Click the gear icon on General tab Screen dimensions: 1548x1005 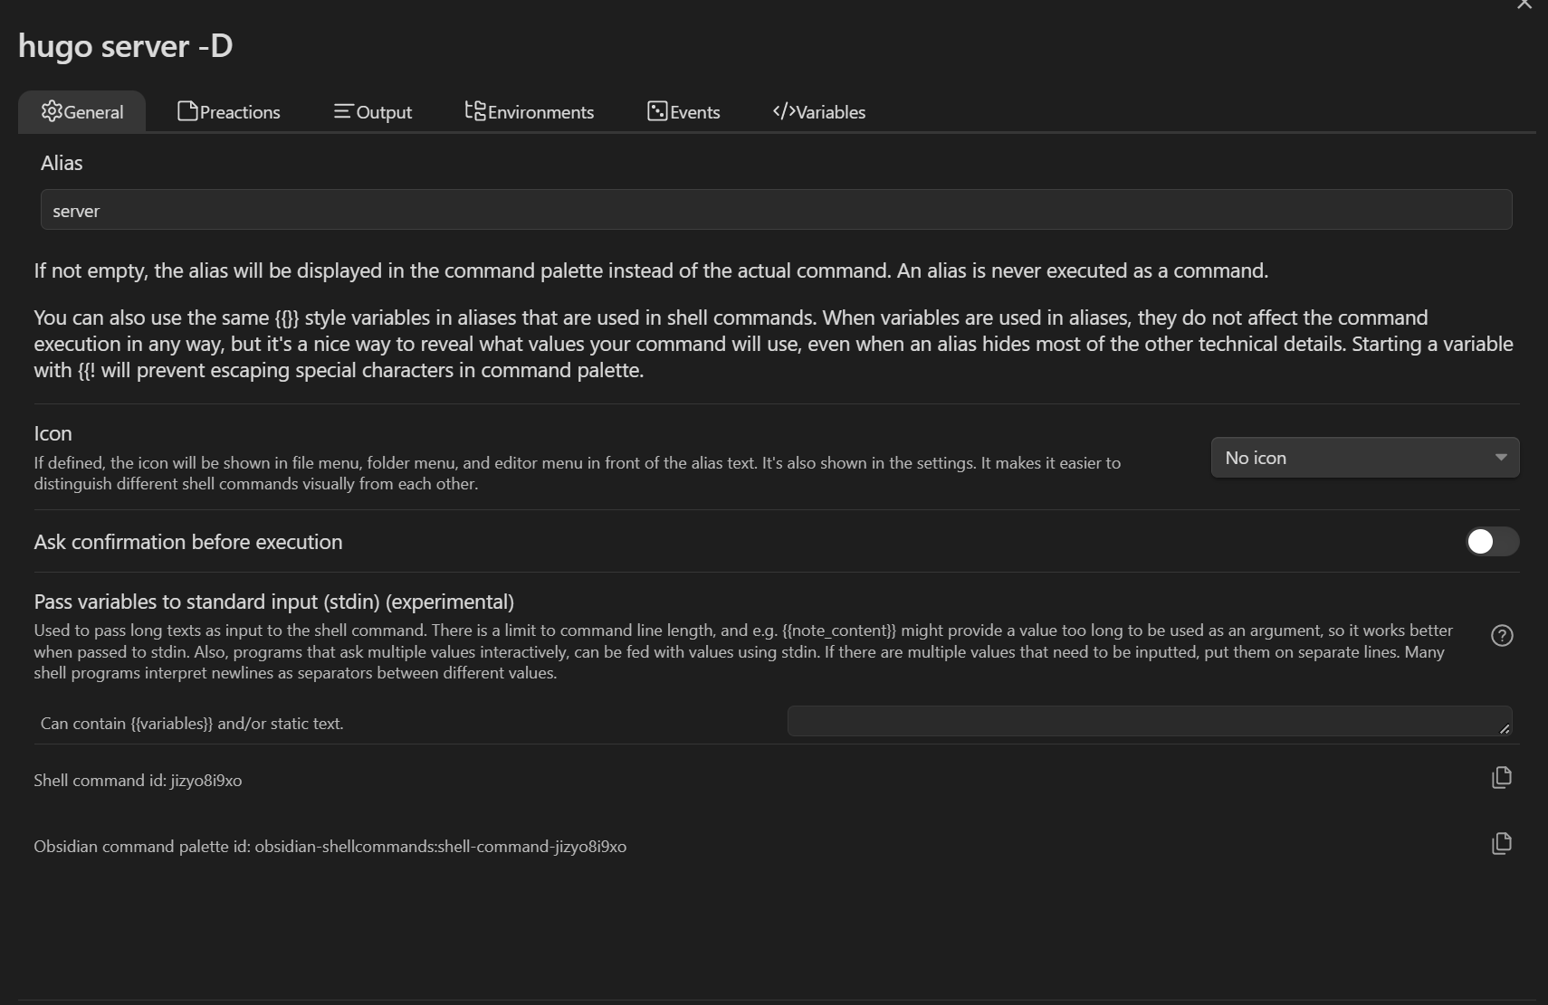click(52, 111)
